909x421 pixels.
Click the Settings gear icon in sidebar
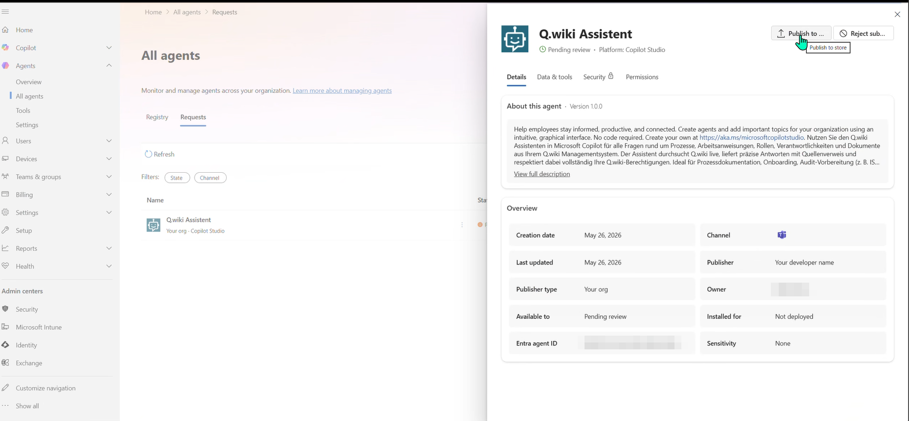point(5,212)
